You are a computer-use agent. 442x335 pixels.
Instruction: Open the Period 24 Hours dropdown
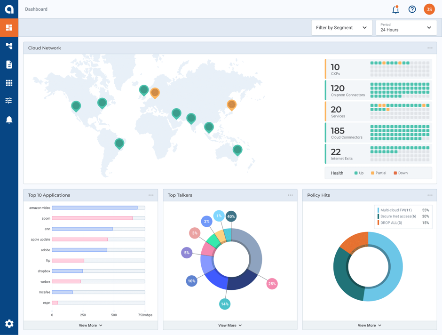[x=406, y=28]
